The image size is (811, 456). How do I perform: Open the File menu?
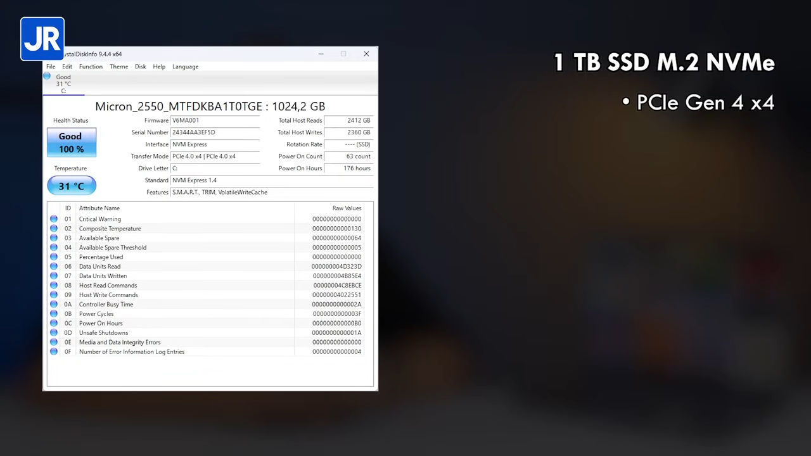pyautogui.click(x=51, y=66)
